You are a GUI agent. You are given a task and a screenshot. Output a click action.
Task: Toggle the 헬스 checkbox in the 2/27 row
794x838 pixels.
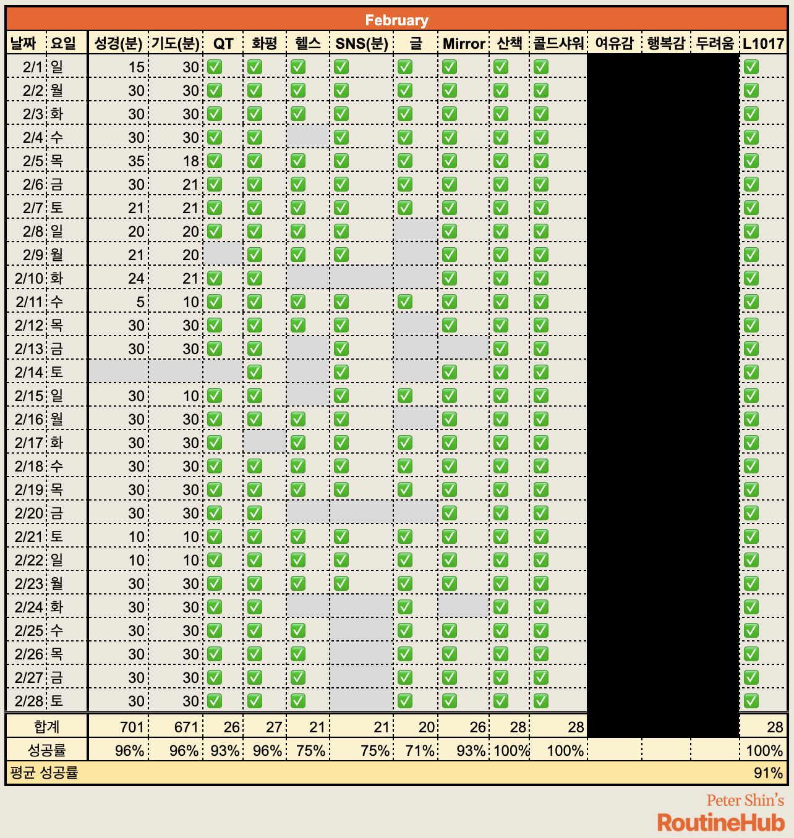pyautogui.click(x=298, y=677)
